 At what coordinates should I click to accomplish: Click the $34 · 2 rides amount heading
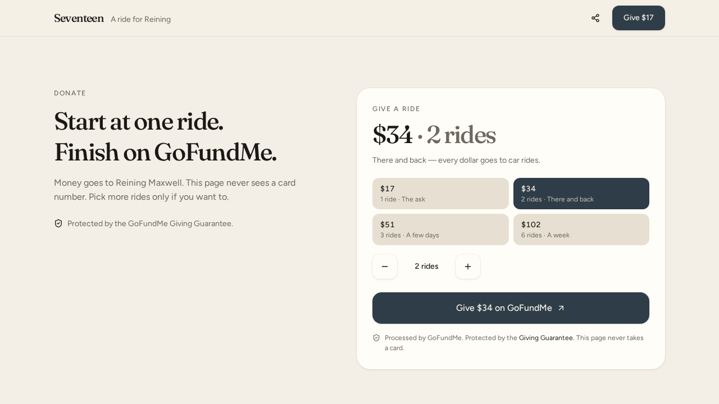[x=434, y=135]
